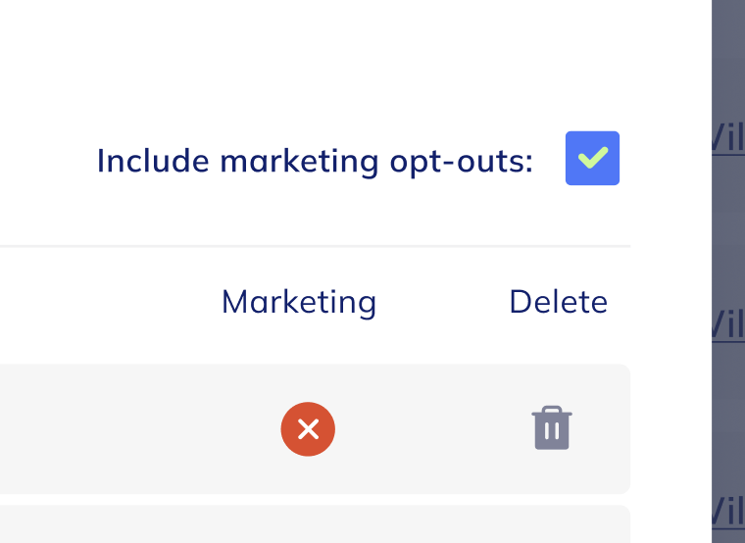The height and width of the screenshot is (543, 745).
Task: Click the Marketing column header
Action: (299, 302)
